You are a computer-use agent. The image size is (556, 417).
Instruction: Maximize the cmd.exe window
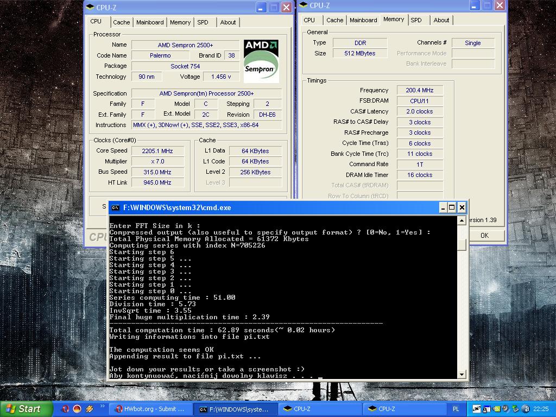pos(452,207)
